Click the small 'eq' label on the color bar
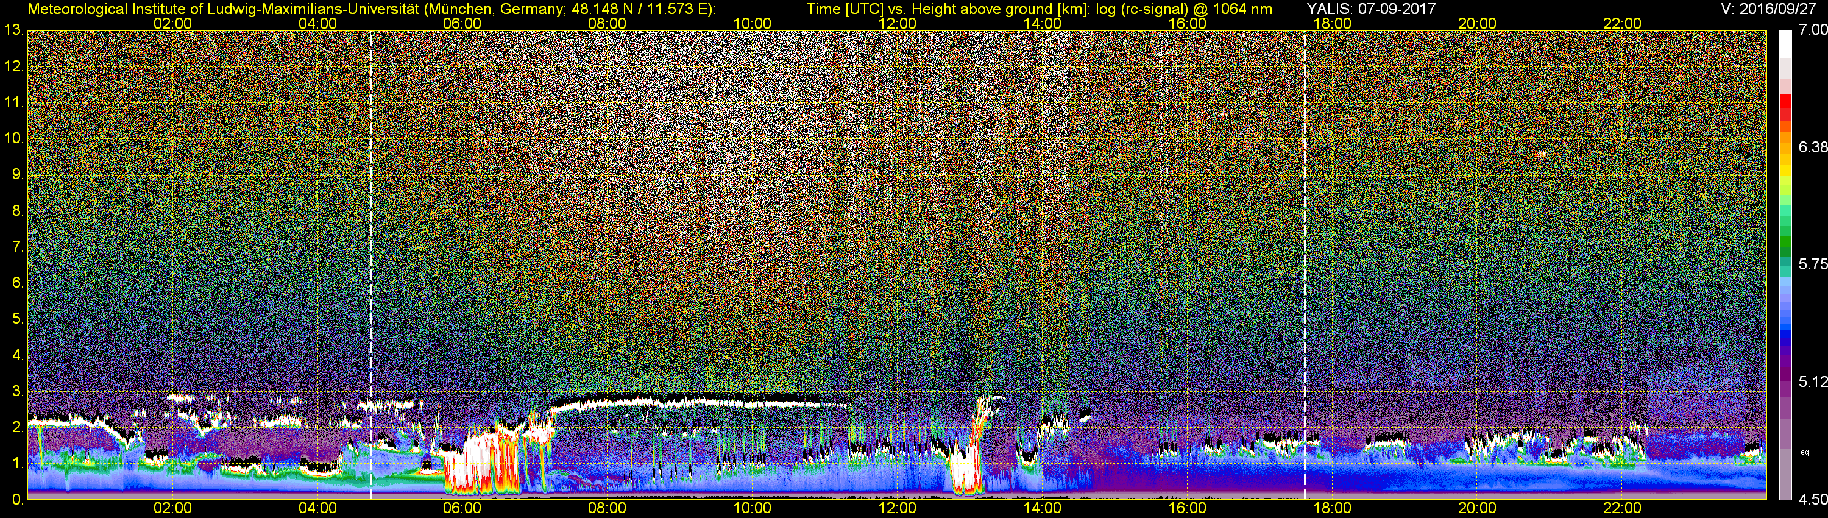Image resolution: width=1828 pixels, height=518 pixels. 1804,452
